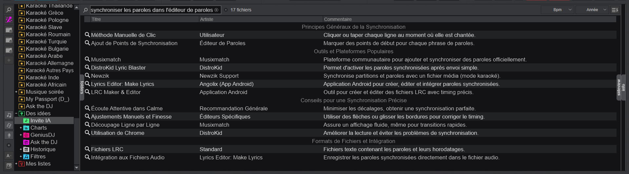Click magnifier icon beside Musixmatch row
Image resolution: width=629 pixels, height=174 pixels.
(x=87, y=59)
